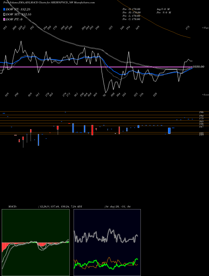The width and height of the screenshot is (209, 276).
Task: Click the 175 top price label at right
Action: pos(188,28)
